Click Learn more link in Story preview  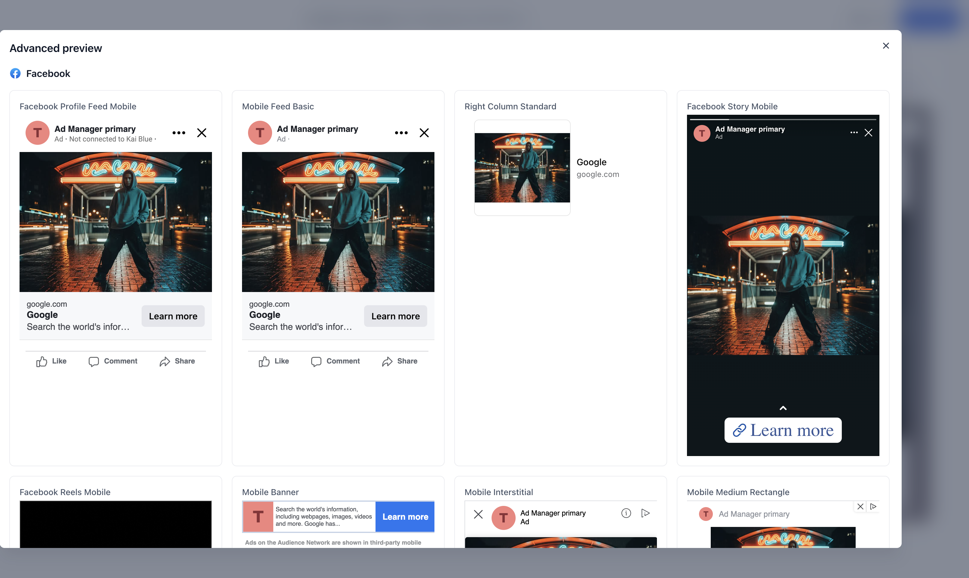[x=783, y=430]
